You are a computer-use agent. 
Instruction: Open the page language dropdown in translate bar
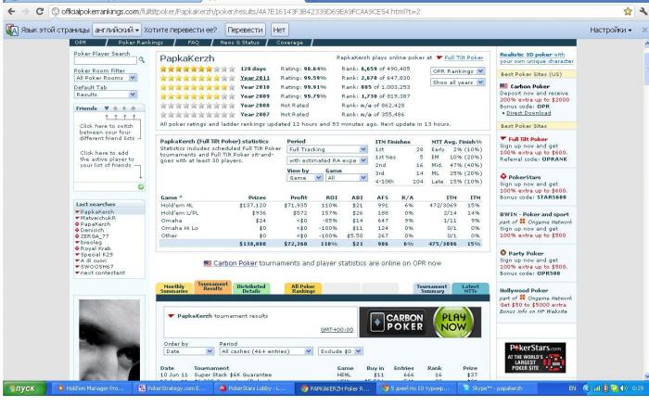point(116,30)
